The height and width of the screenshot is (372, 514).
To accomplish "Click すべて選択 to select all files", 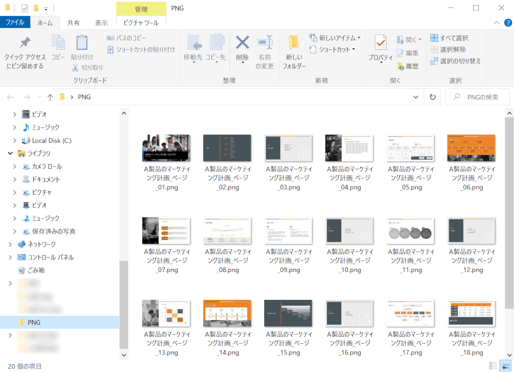I will 449,38.
